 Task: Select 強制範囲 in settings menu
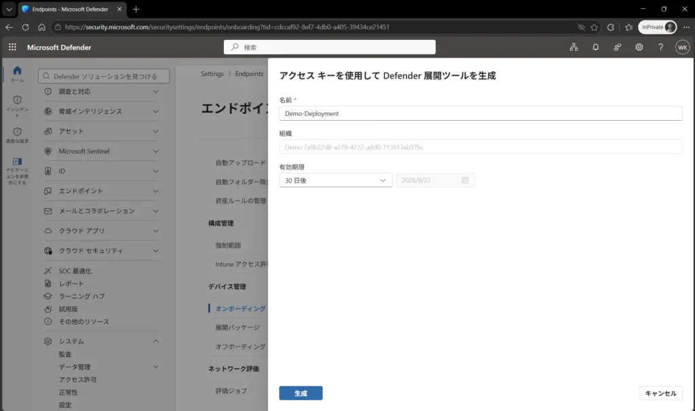[x=228, y=245]
